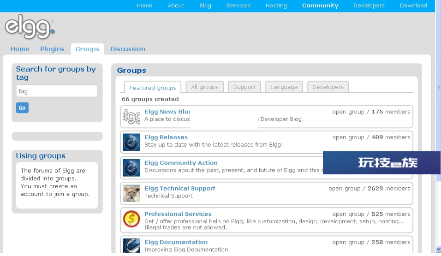Click the '175 members' count text
Image resolution: width=441 pixels, height=256 pixels.
point(391,112)
